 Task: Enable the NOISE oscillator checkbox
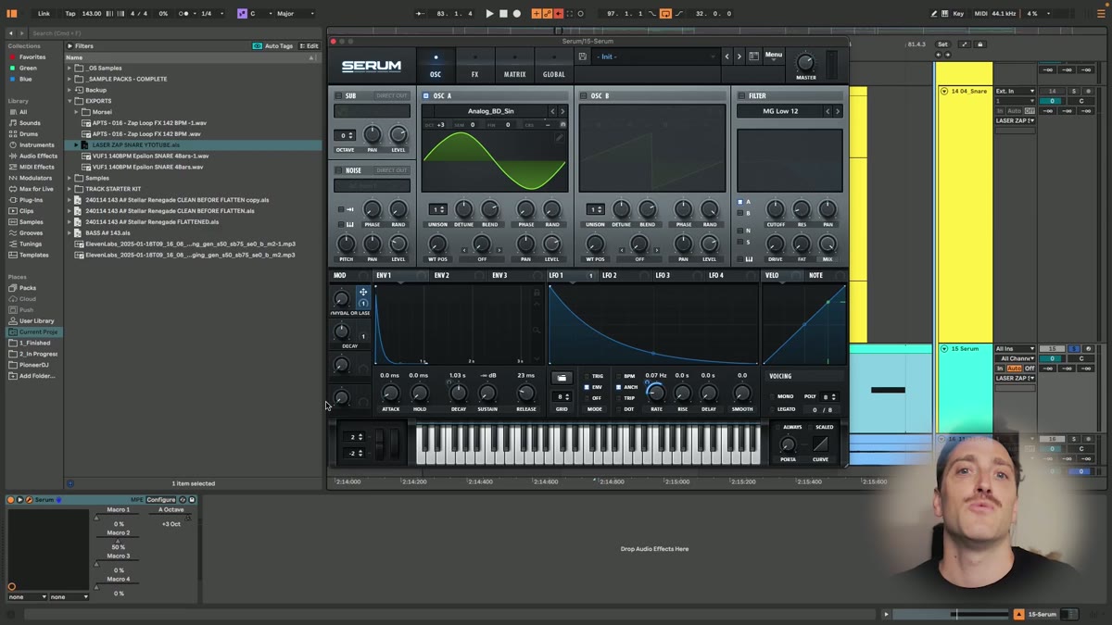[338, 170]
